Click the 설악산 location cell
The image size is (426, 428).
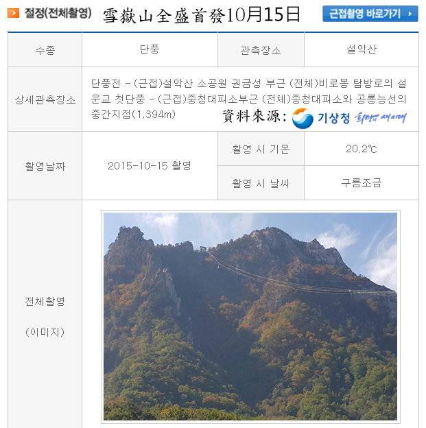[362, 49]
